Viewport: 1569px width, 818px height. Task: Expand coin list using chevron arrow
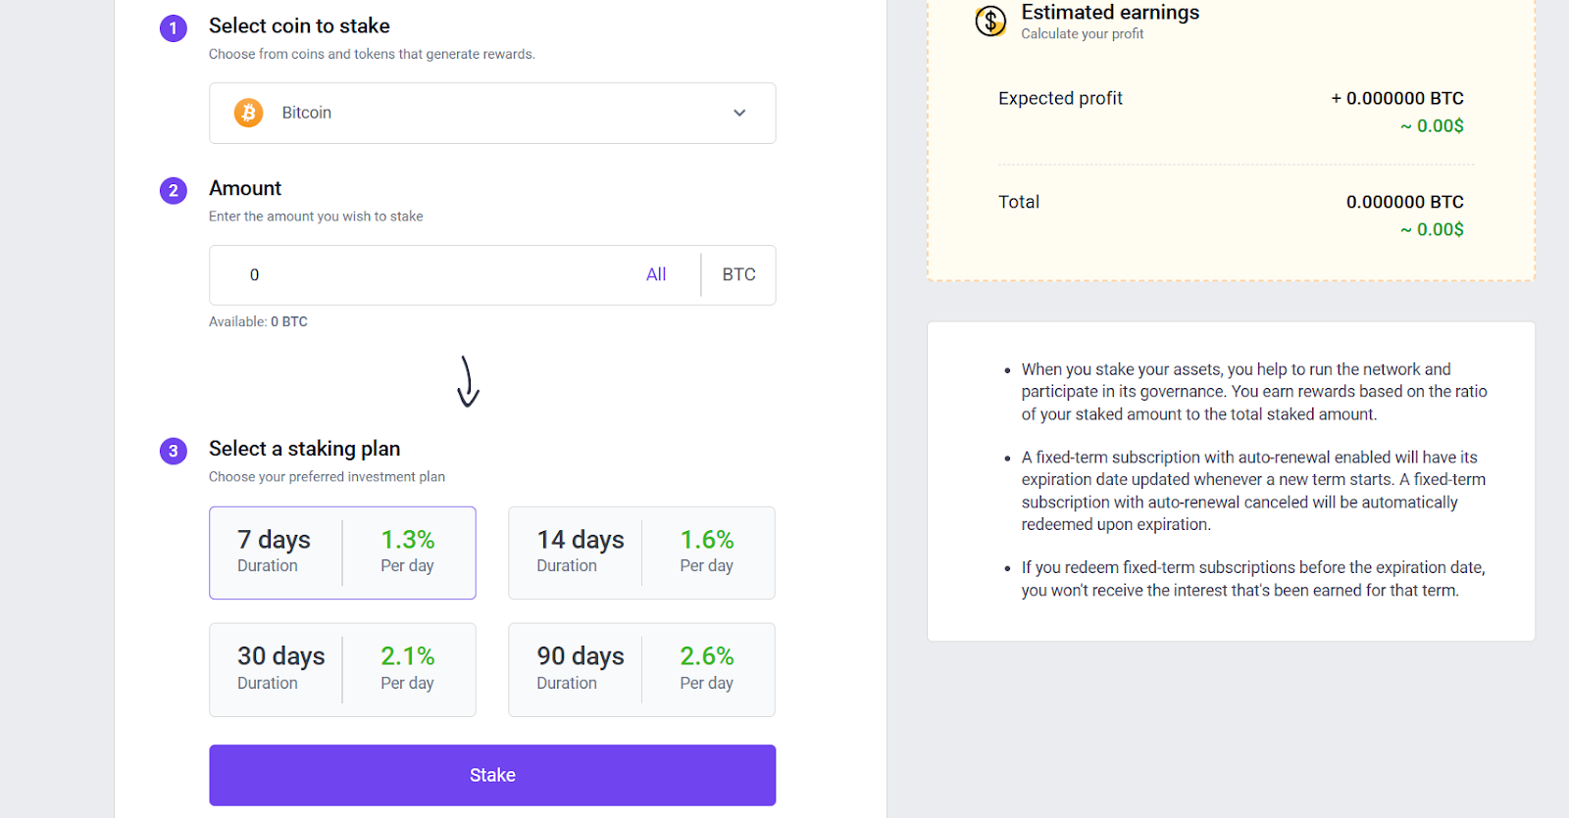pyautogui.click(x=739, y=114)
